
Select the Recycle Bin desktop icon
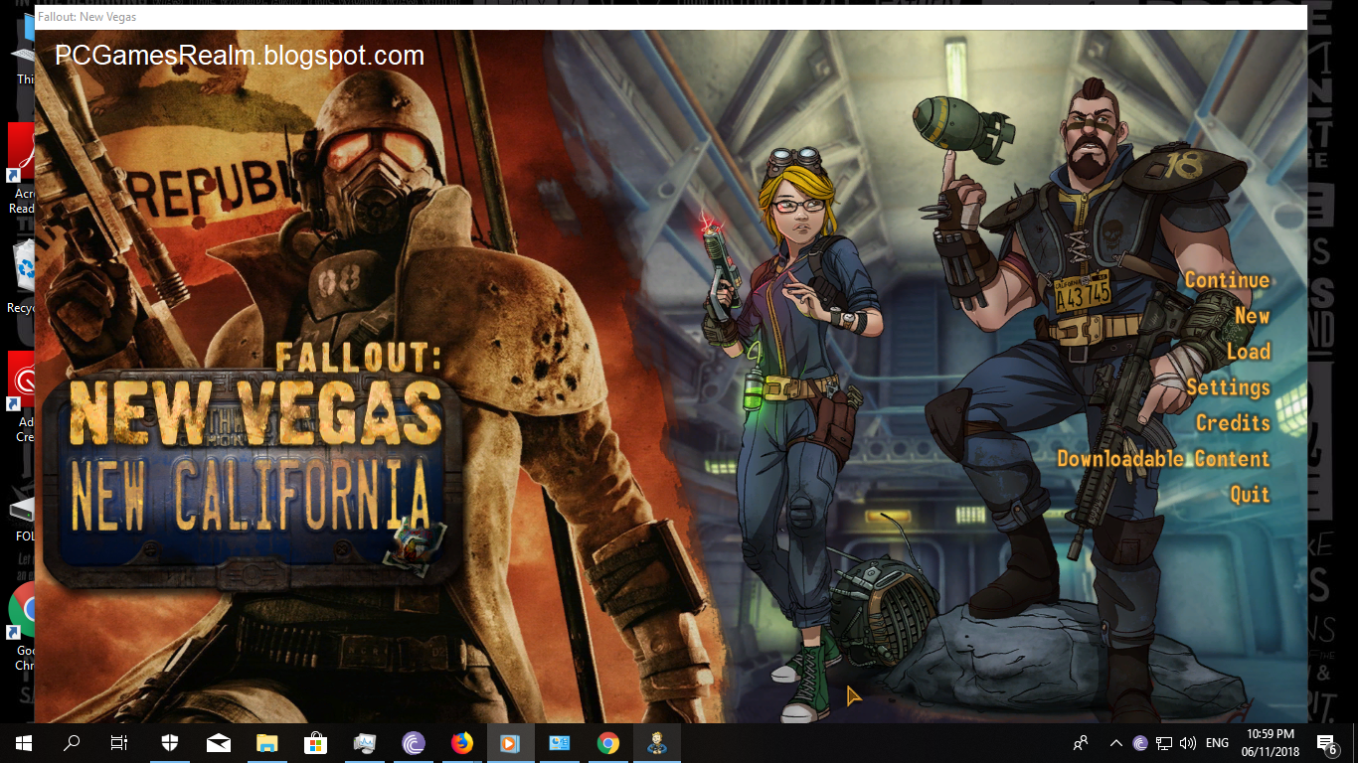(20, 276)
